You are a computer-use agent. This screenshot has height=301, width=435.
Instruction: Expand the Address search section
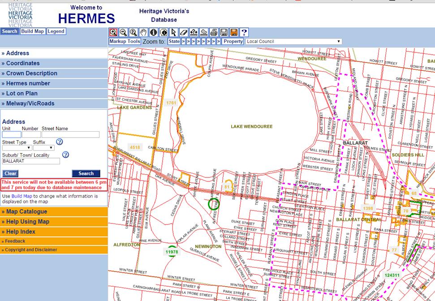point(54,53)
